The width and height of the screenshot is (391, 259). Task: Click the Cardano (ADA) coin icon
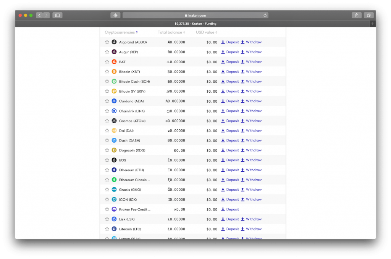(114, 101)
